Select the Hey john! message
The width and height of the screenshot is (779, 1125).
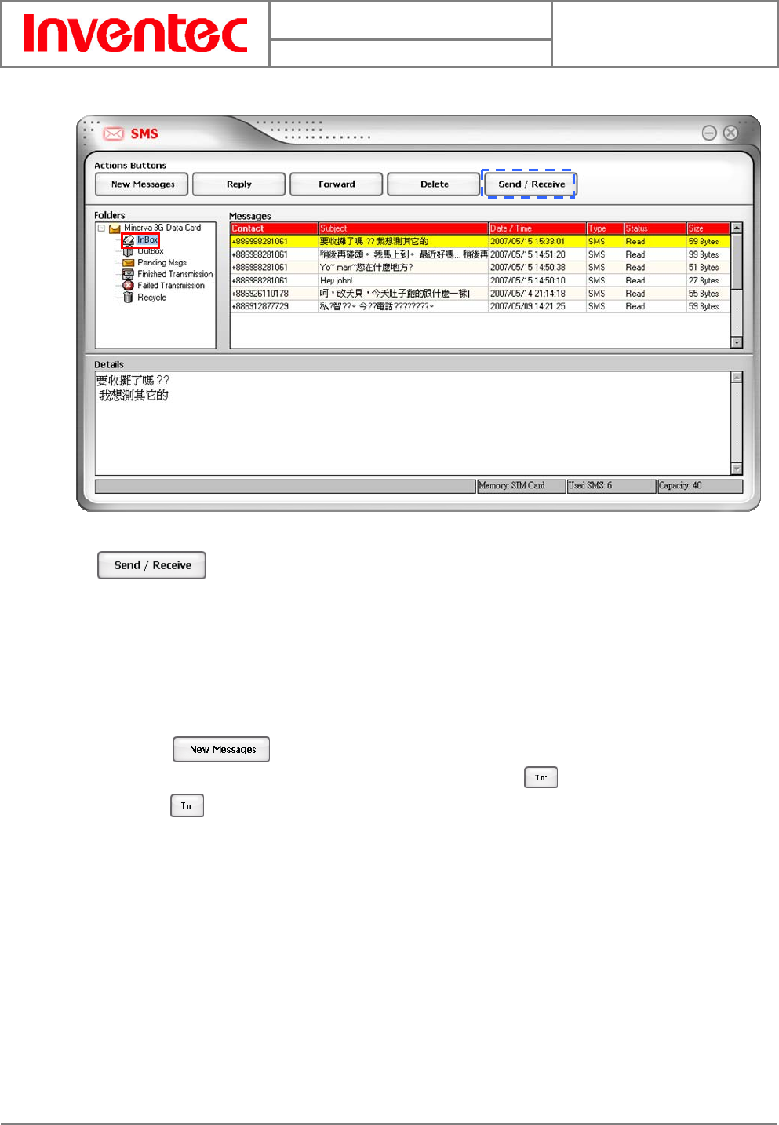pyautogui.click(x=480, y=280)
